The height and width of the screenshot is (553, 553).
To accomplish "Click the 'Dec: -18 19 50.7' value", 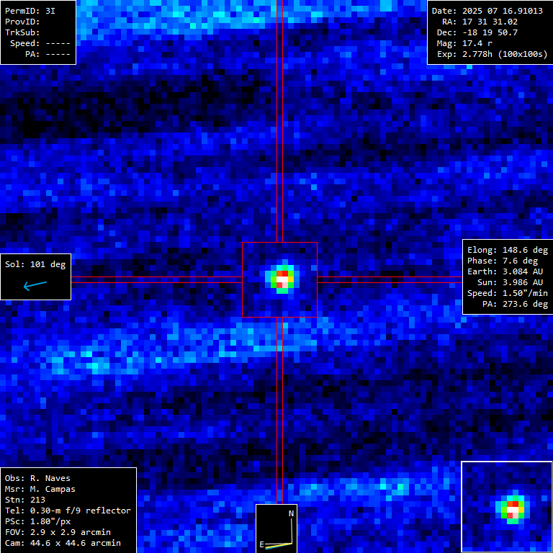I will tap(477, 32).
